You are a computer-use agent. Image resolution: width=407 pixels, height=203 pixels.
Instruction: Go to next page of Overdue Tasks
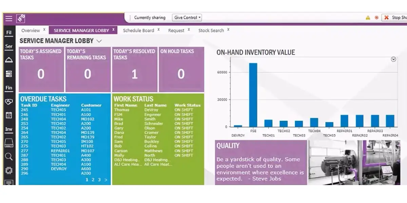click(106, 180)
